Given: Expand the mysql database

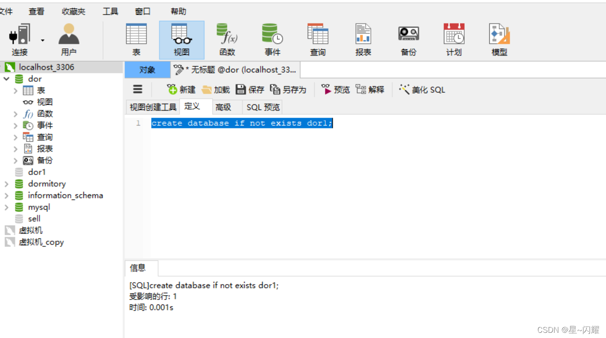Looking at the screenshot, I should (x=6, y=207).
